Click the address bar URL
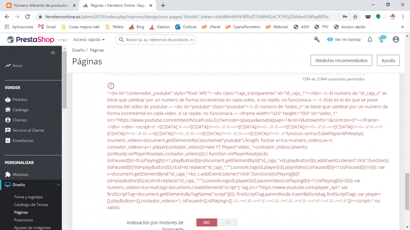This screenshot has height=230, width=410. [x=187, y=17]
